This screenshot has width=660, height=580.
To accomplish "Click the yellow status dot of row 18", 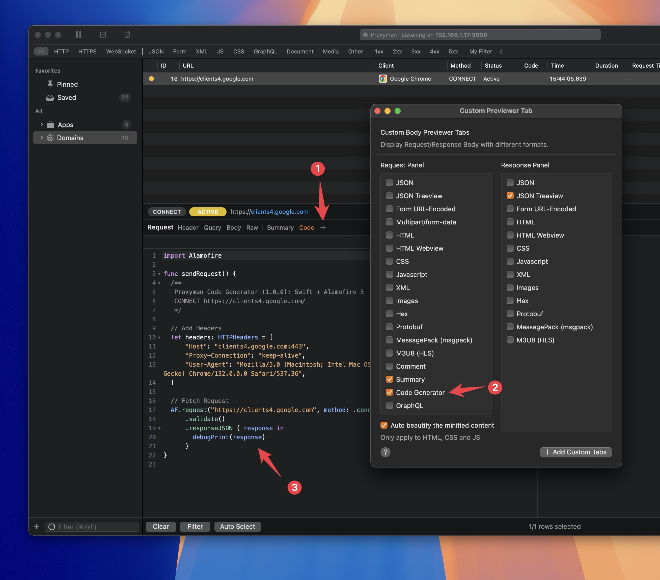I will (x=151, y=79).
